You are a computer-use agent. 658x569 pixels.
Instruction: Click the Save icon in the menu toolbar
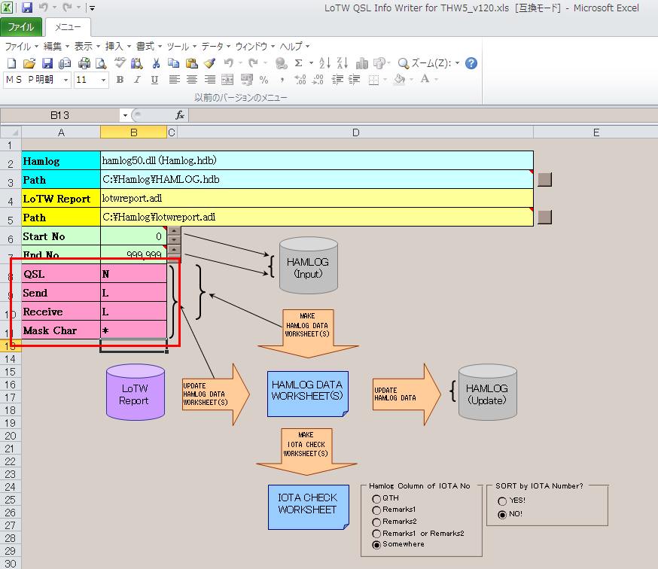(x=47, y=63)
